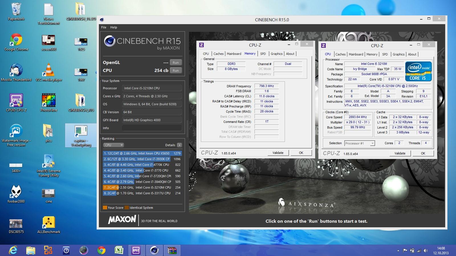Open the cine desktop image

point(49,196)
